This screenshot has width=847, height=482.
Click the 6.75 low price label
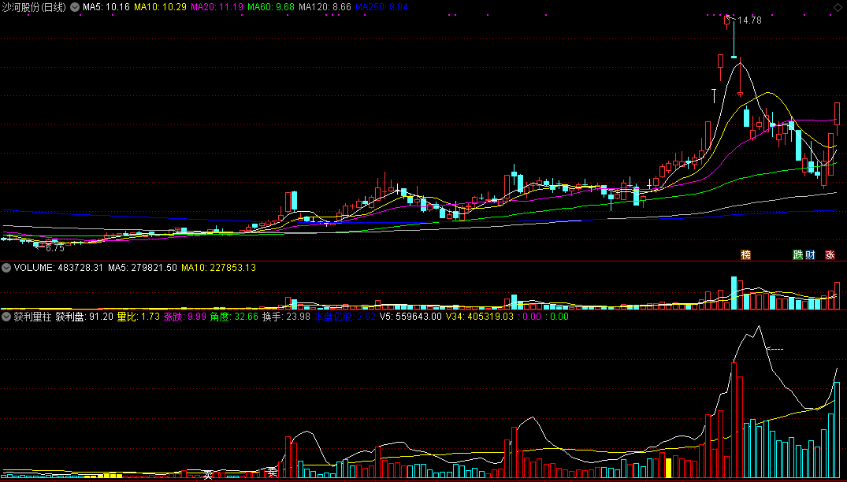(55, 248)
